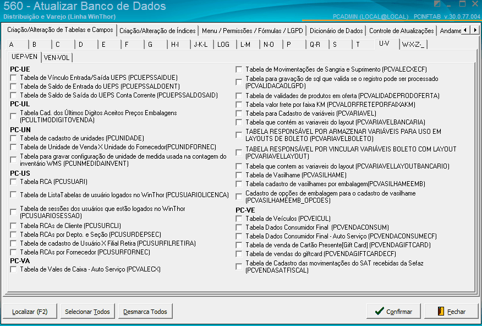Tick the PCVALORFRETEPORFAIXAKM checkbox
482x326 pixels.
(239, 105)
